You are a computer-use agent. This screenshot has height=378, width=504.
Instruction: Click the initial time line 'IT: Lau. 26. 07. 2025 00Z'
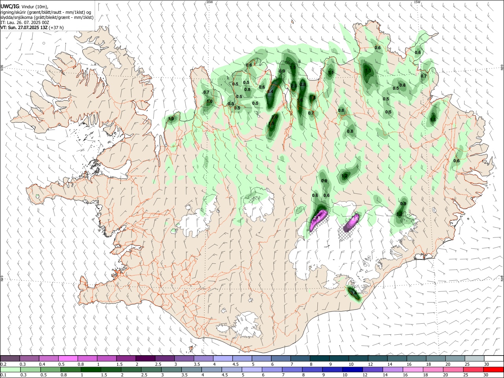(x=25, y=22)
